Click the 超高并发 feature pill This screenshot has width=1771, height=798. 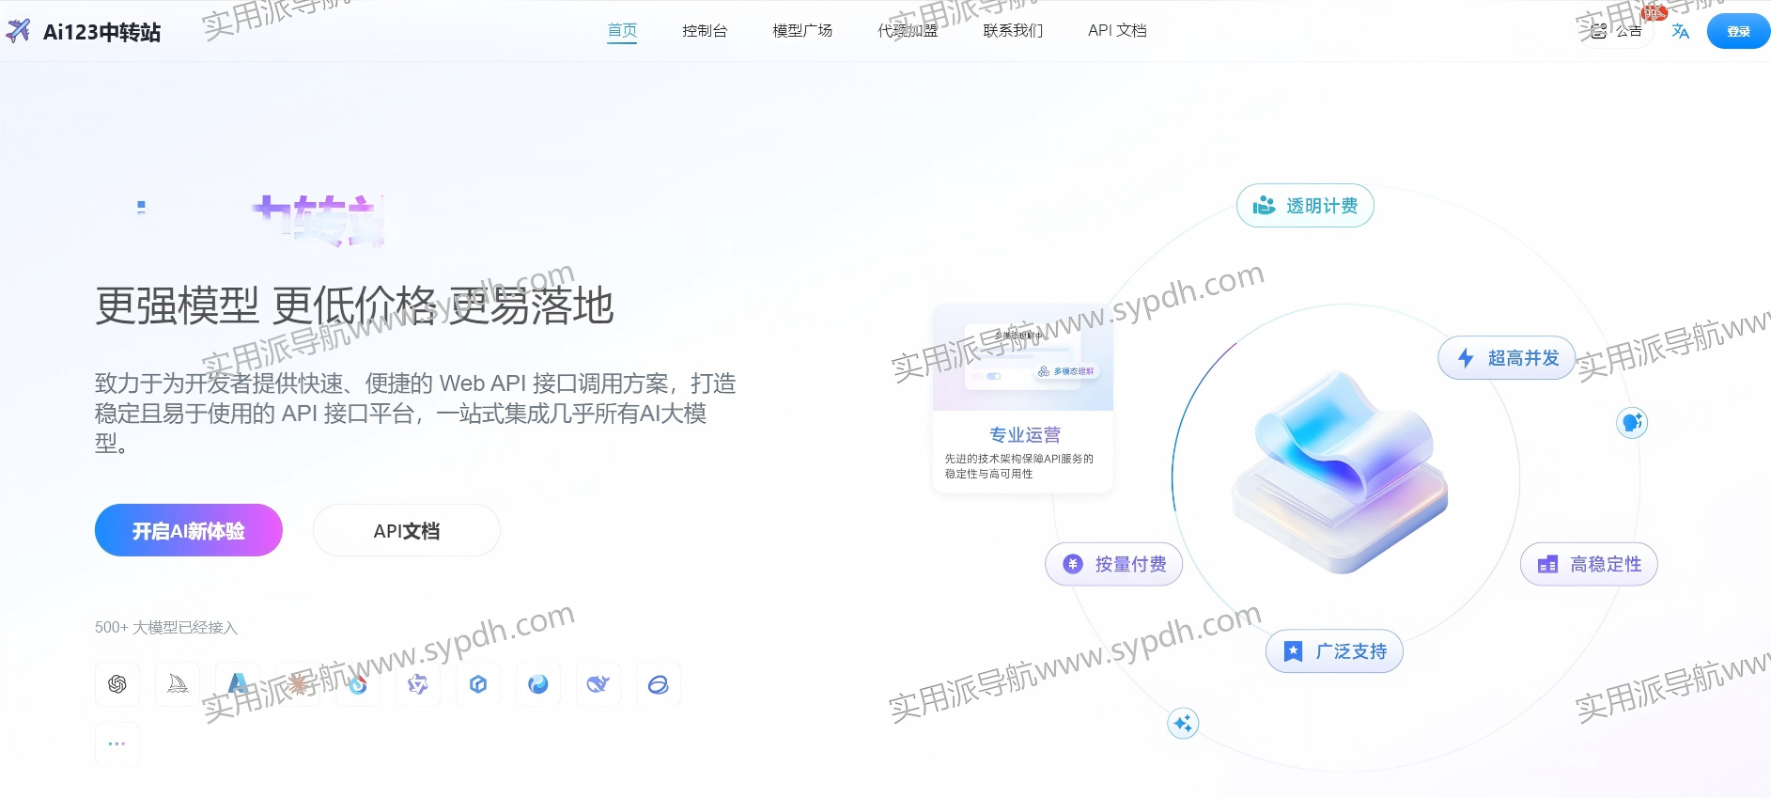(1507, 358)
